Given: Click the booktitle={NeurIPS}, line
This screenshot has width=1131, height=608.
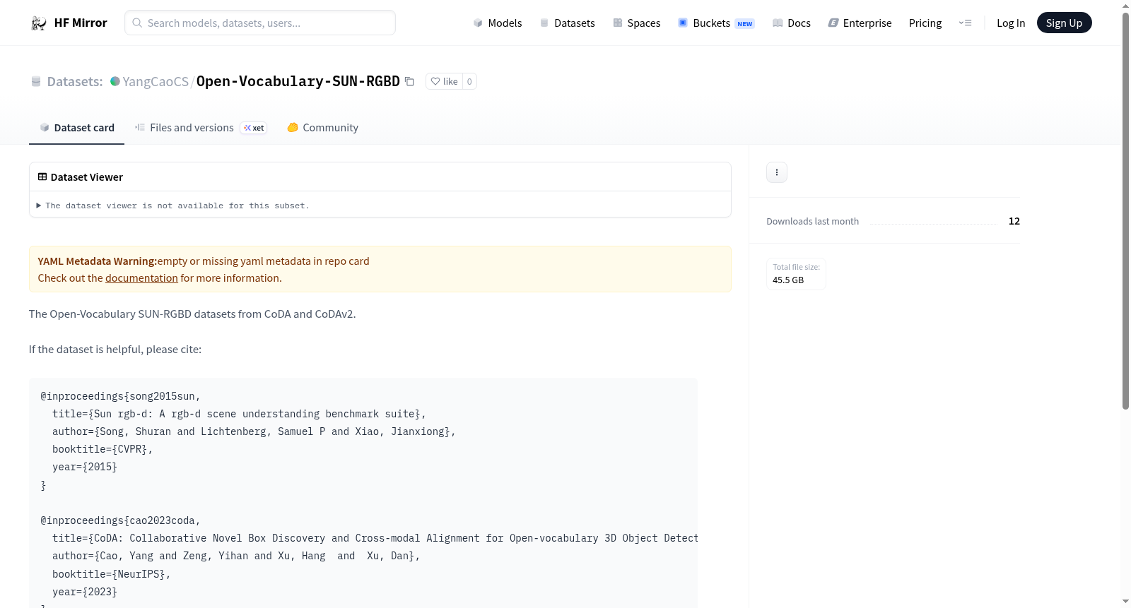Looking at the screenshot, I should point(112,574).
